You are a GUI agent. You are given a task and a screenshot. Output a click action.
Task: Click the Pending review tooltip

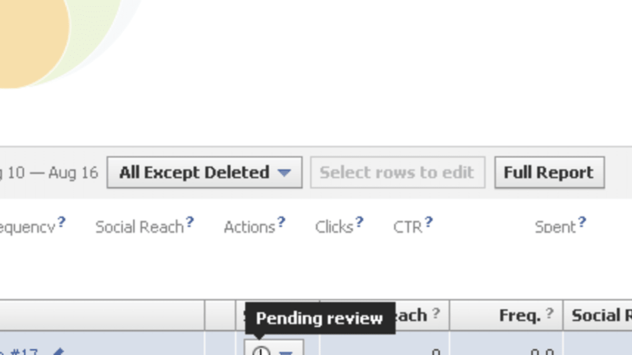pyautogui.click(x=320, y=318)
